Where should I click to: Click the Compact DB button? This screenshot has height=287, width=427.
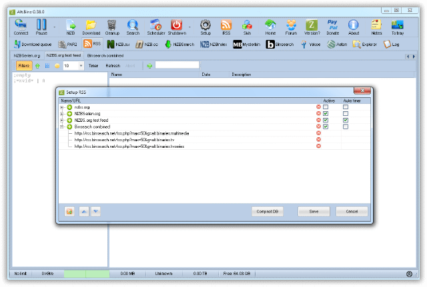click(268, 212)
